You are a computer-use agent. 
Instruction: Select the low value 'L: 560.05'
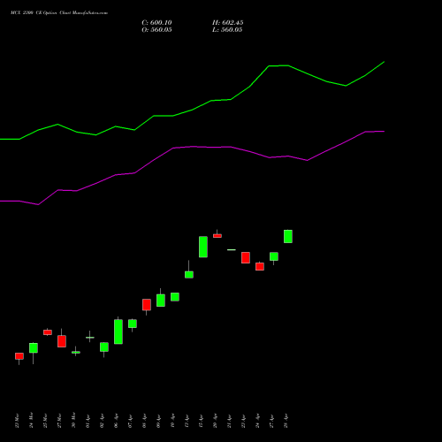click(227, 30)
